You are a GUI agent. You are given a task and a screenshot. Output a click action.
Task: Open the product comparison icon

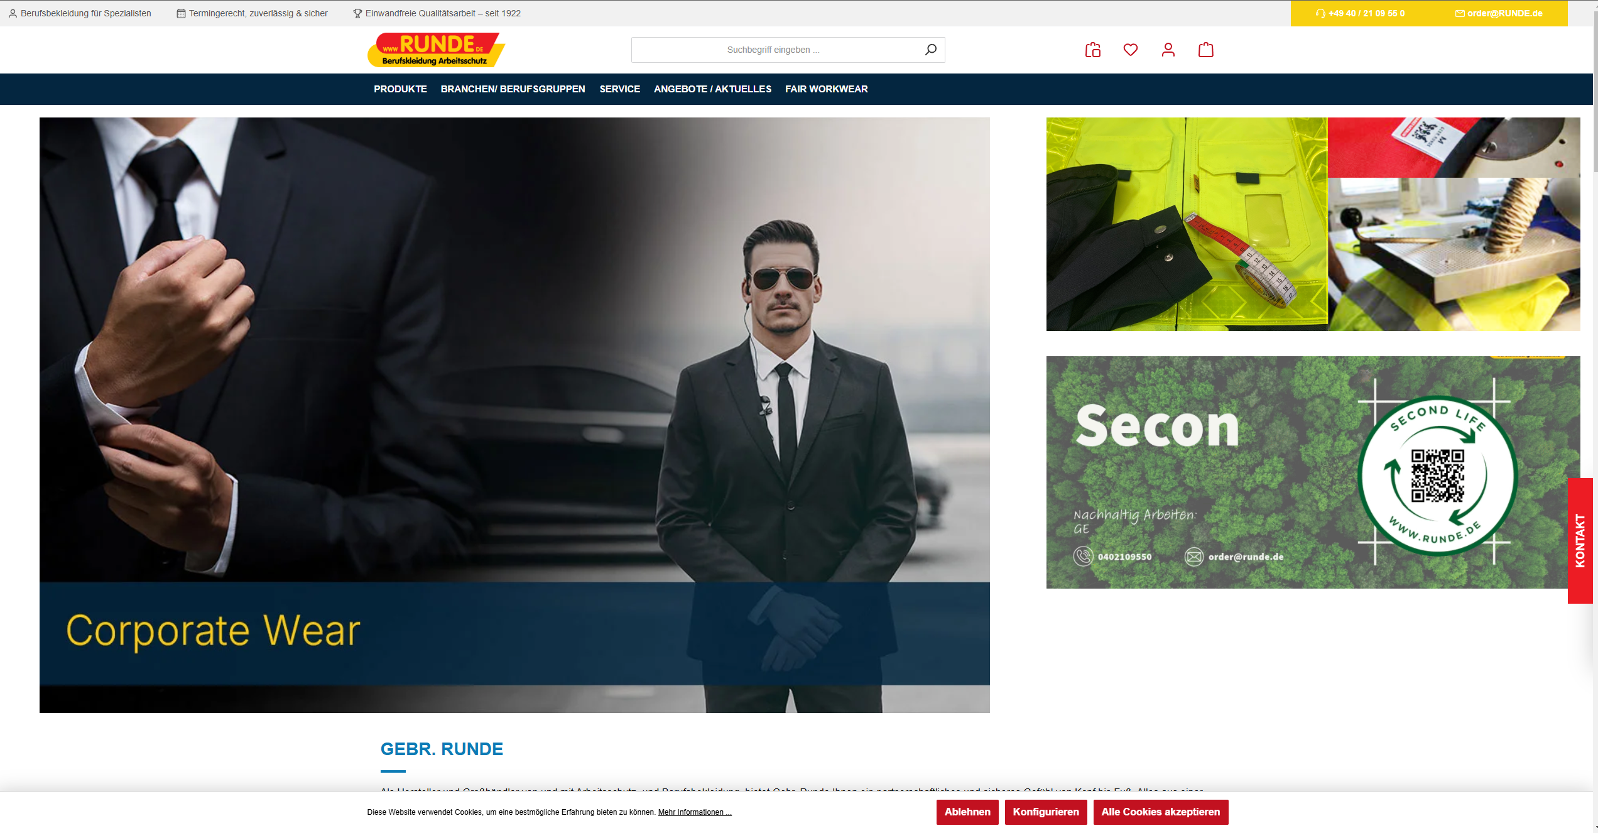[x=1092, y=50]
